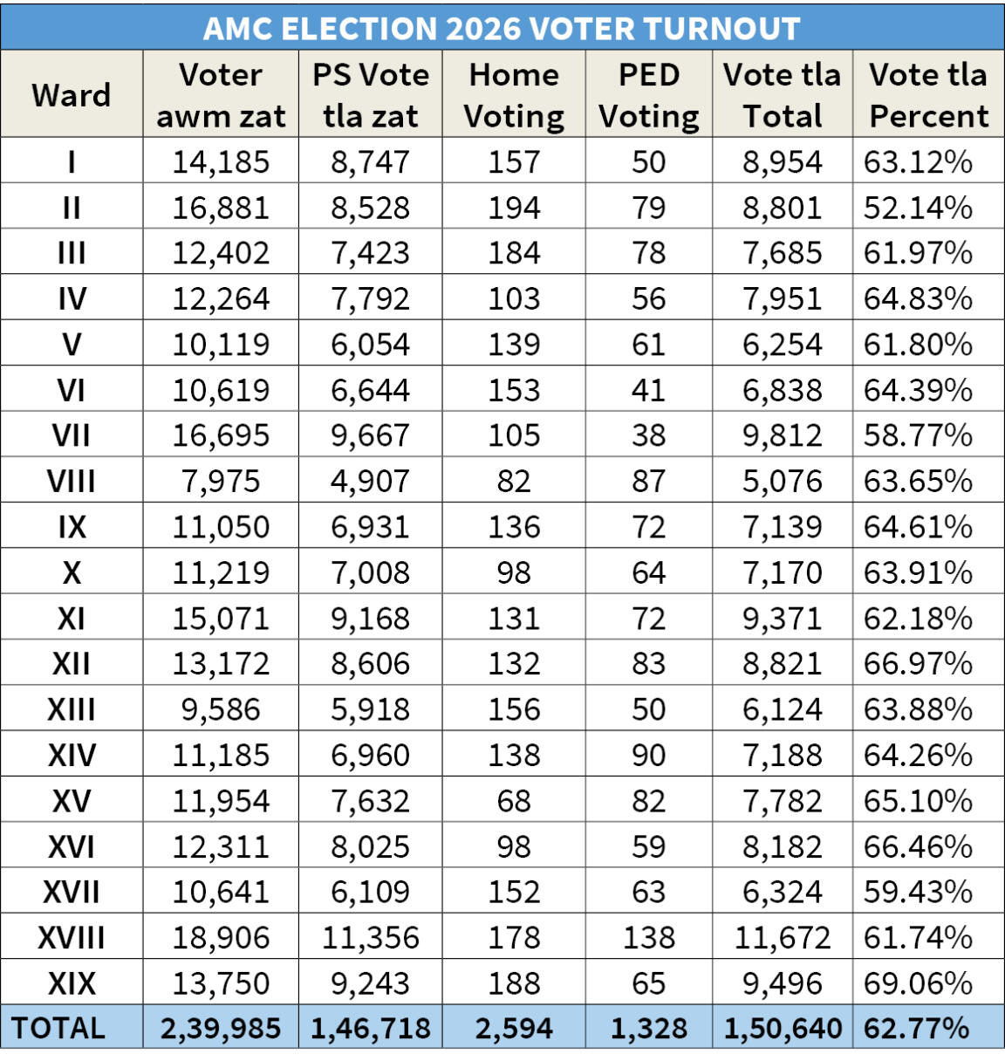Select the PED Voting column header
This screenshot has width=1005, height=1061.
click(649, 94)
